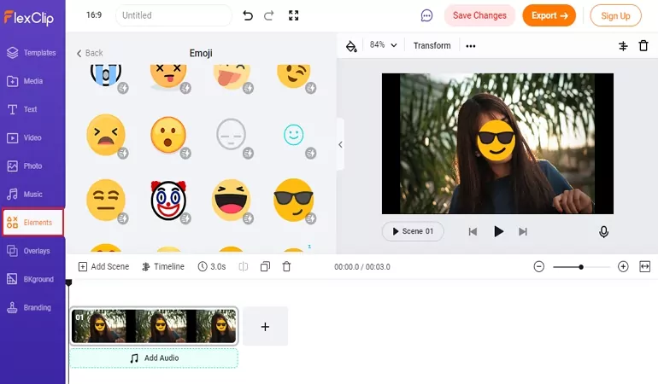The image size is (658, 384).
Task: Open the 84% opacity dropdown
Action: (x=383, y=45)
